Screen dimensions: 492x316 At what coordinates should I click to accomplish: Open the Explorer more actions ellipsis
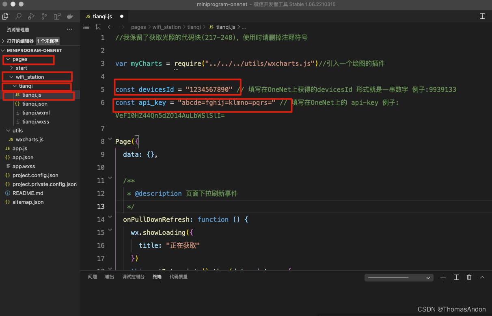coord(69,30)
